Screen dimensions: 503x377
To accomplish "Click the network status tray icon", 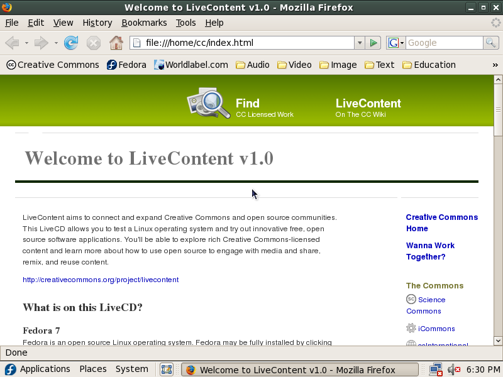I will point(436,369).
